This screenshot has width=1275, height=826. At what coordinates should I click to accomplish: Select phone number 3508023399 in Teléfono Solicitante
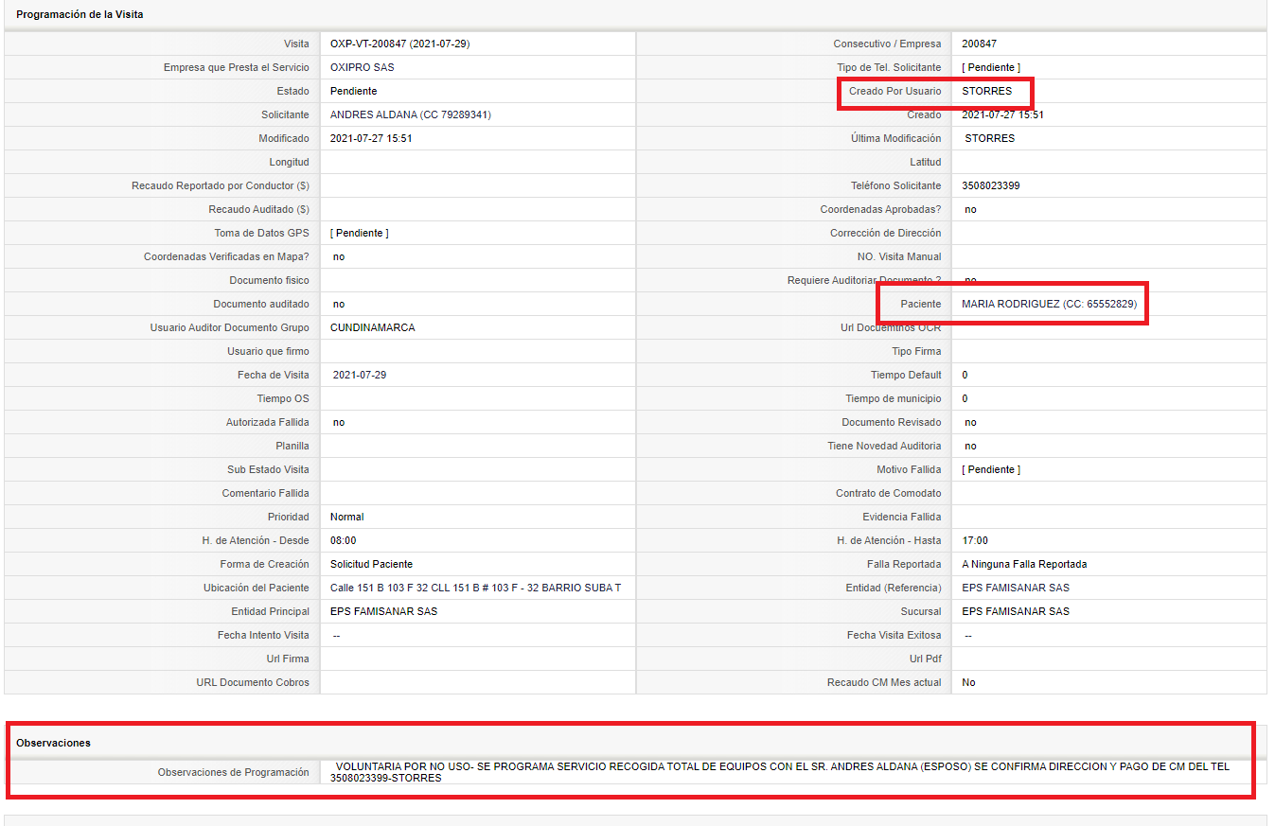point(991,185)
